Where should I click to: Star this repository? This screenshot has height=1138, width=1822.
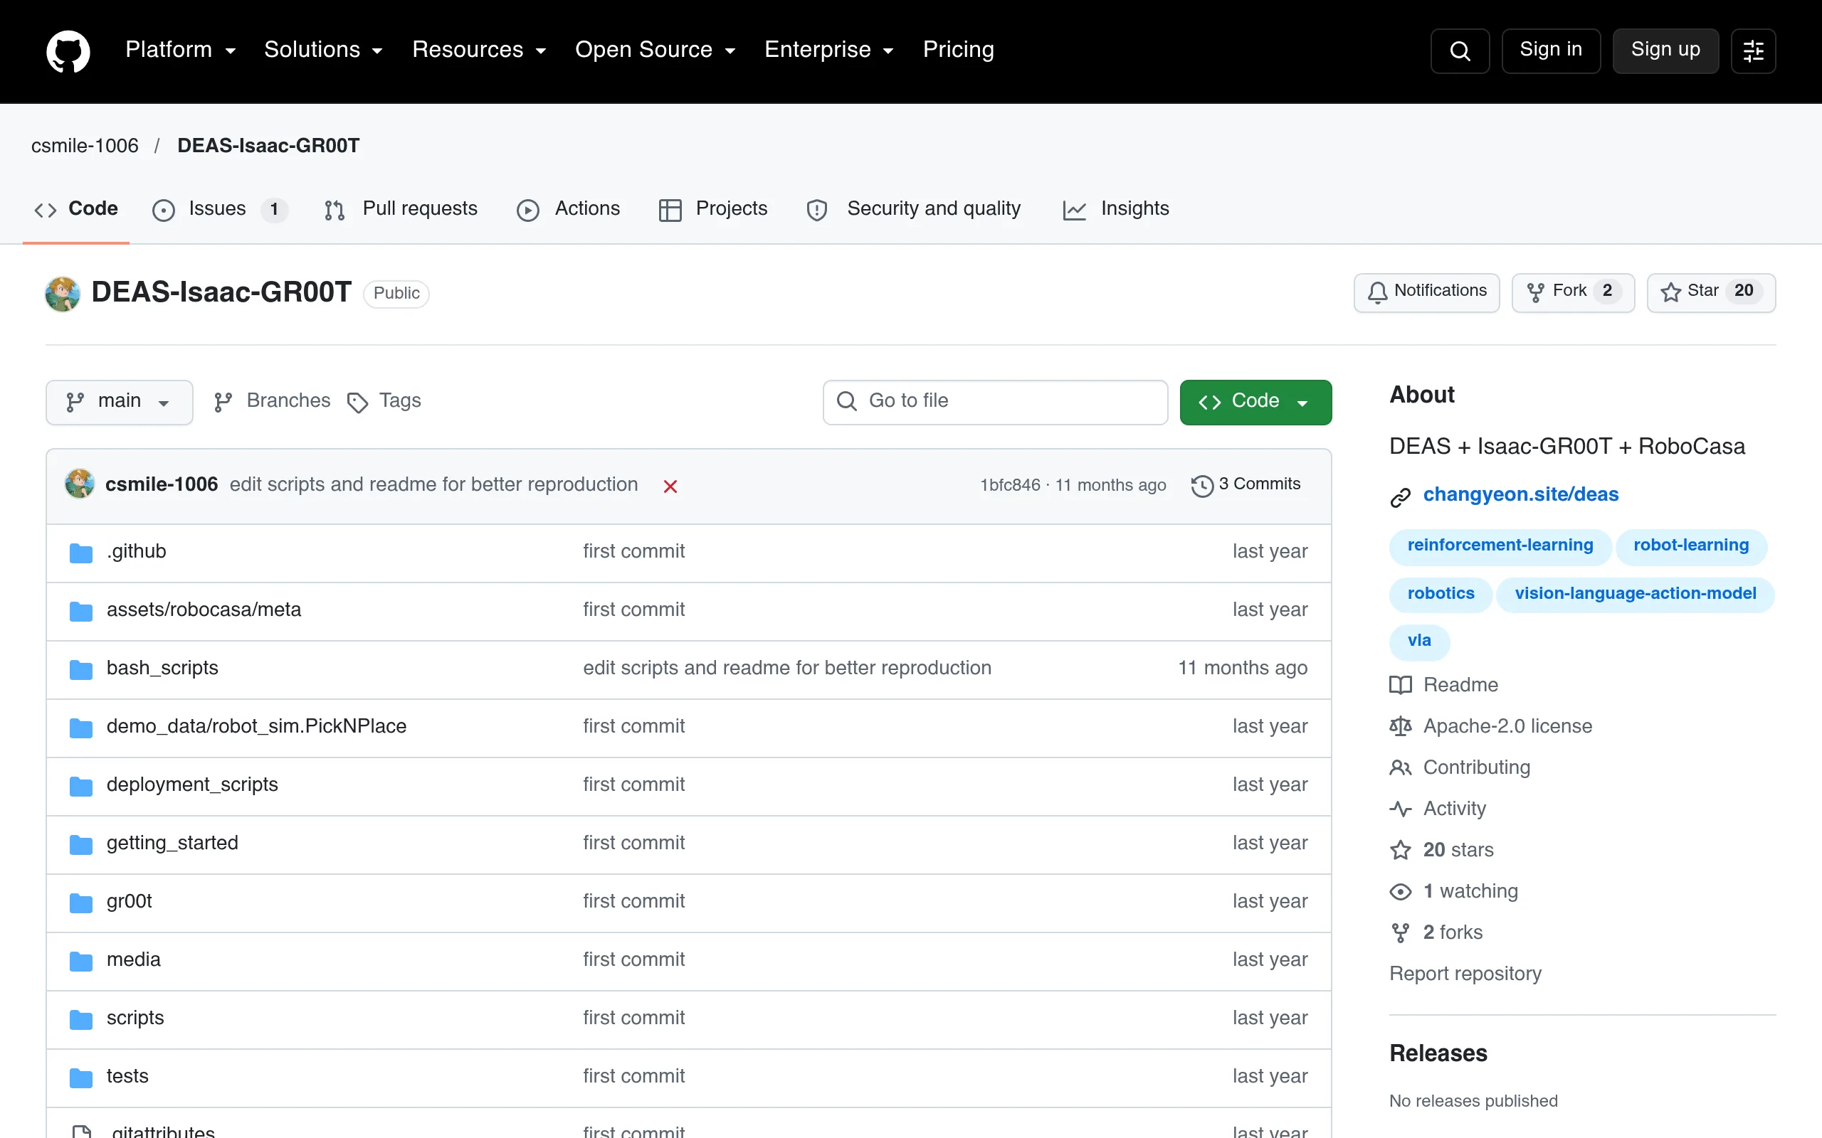1710,292
